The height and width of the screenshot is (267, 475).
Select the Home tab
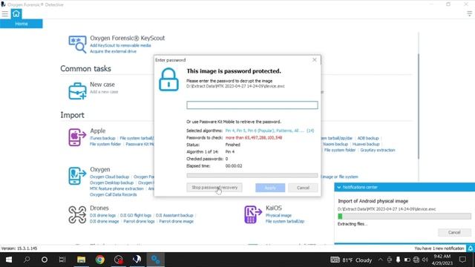[x=22, y=24]
